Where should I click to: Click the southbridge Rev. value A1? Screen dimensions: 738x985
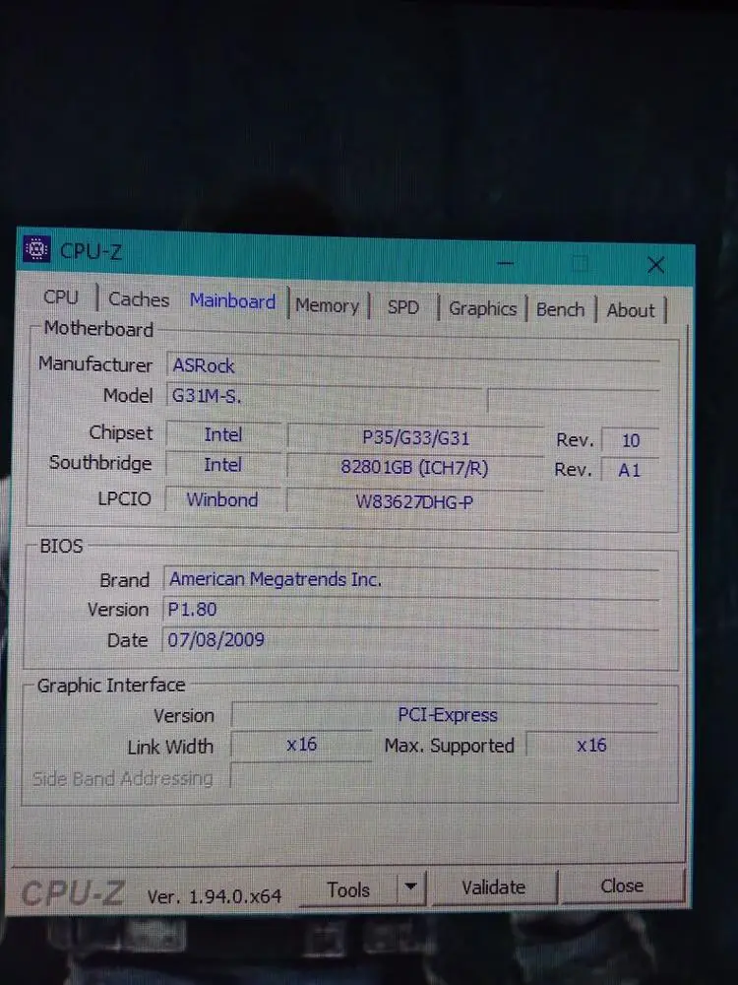pos(630,470)
